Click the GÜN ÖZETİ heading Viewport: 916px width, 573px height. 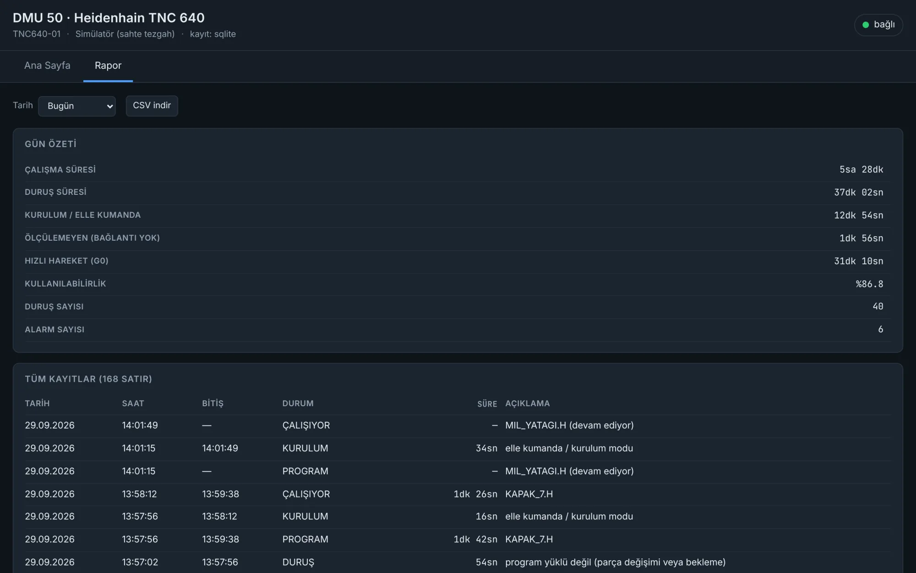click(x=50, y=144)
